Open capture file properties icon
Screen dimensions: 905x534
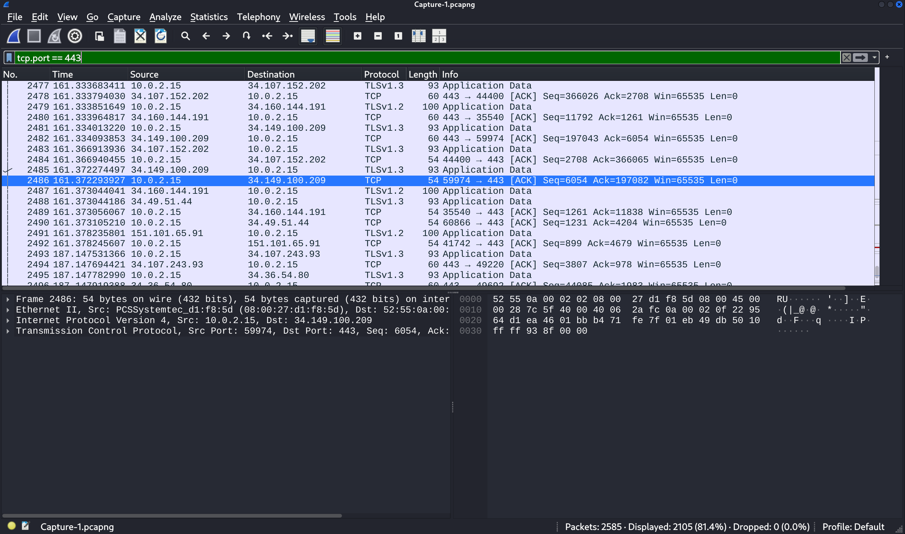(x=25, y=526)
